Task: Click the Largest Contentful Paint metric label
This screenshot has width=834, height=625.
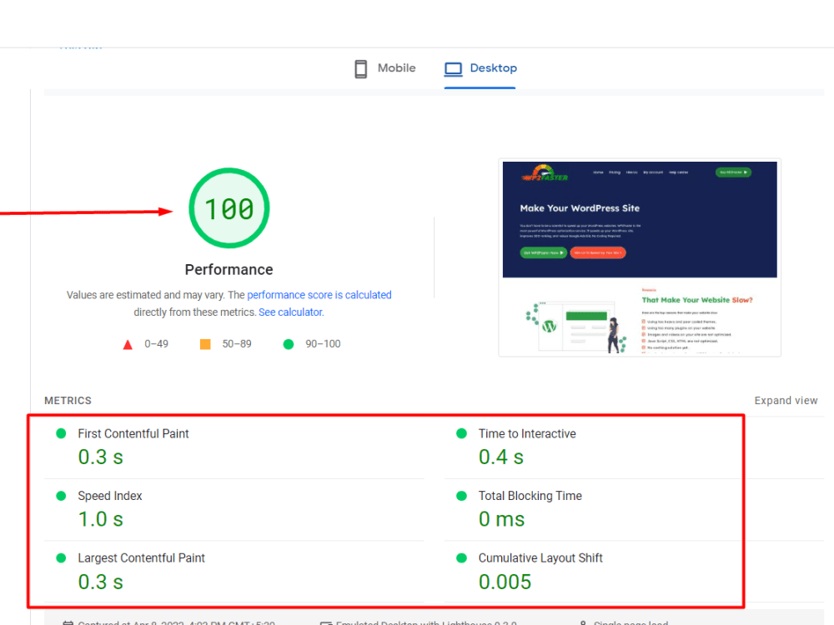Action: (x=142, y=558)
